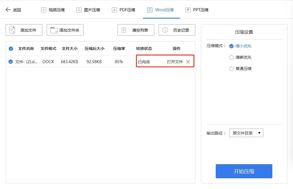
Task: Open 历史记录 history button
Action: pyautogui.click(x=177, y=30)
